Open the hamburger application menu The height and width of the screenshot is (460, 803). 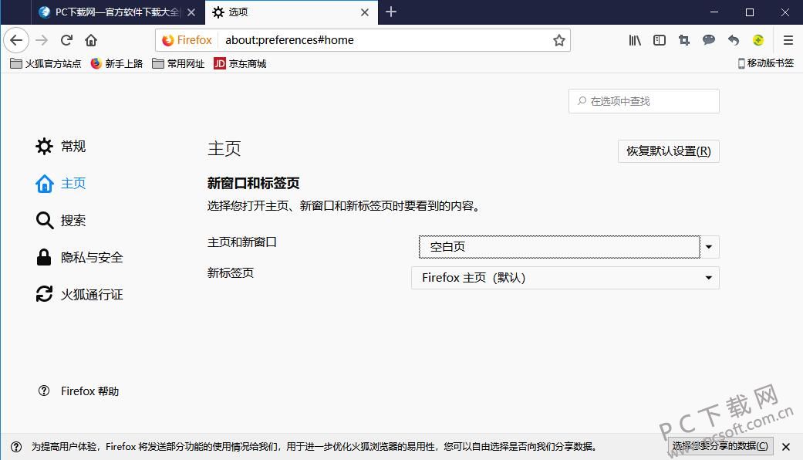pyautogui.click(x=788, y=40)
